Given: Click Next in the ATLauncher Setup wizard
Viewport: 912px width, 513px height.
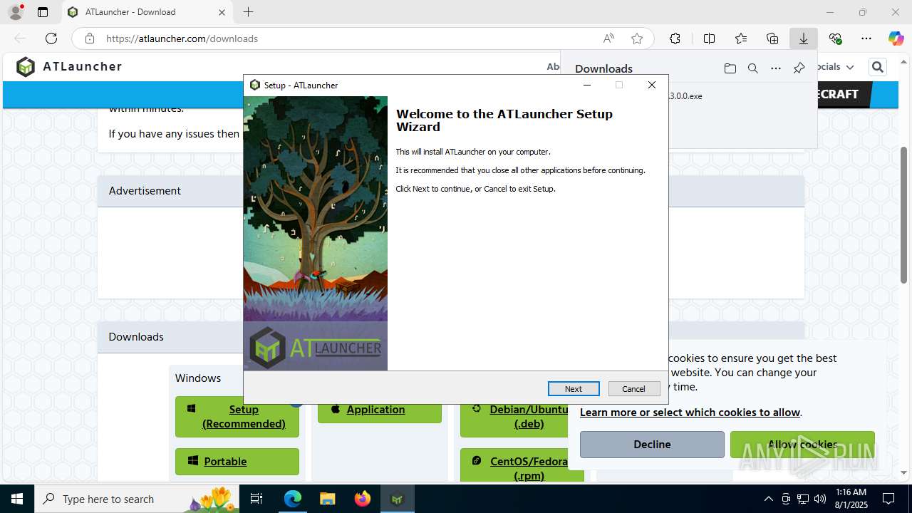Looking at the screenshot, I should pos(574,388).
